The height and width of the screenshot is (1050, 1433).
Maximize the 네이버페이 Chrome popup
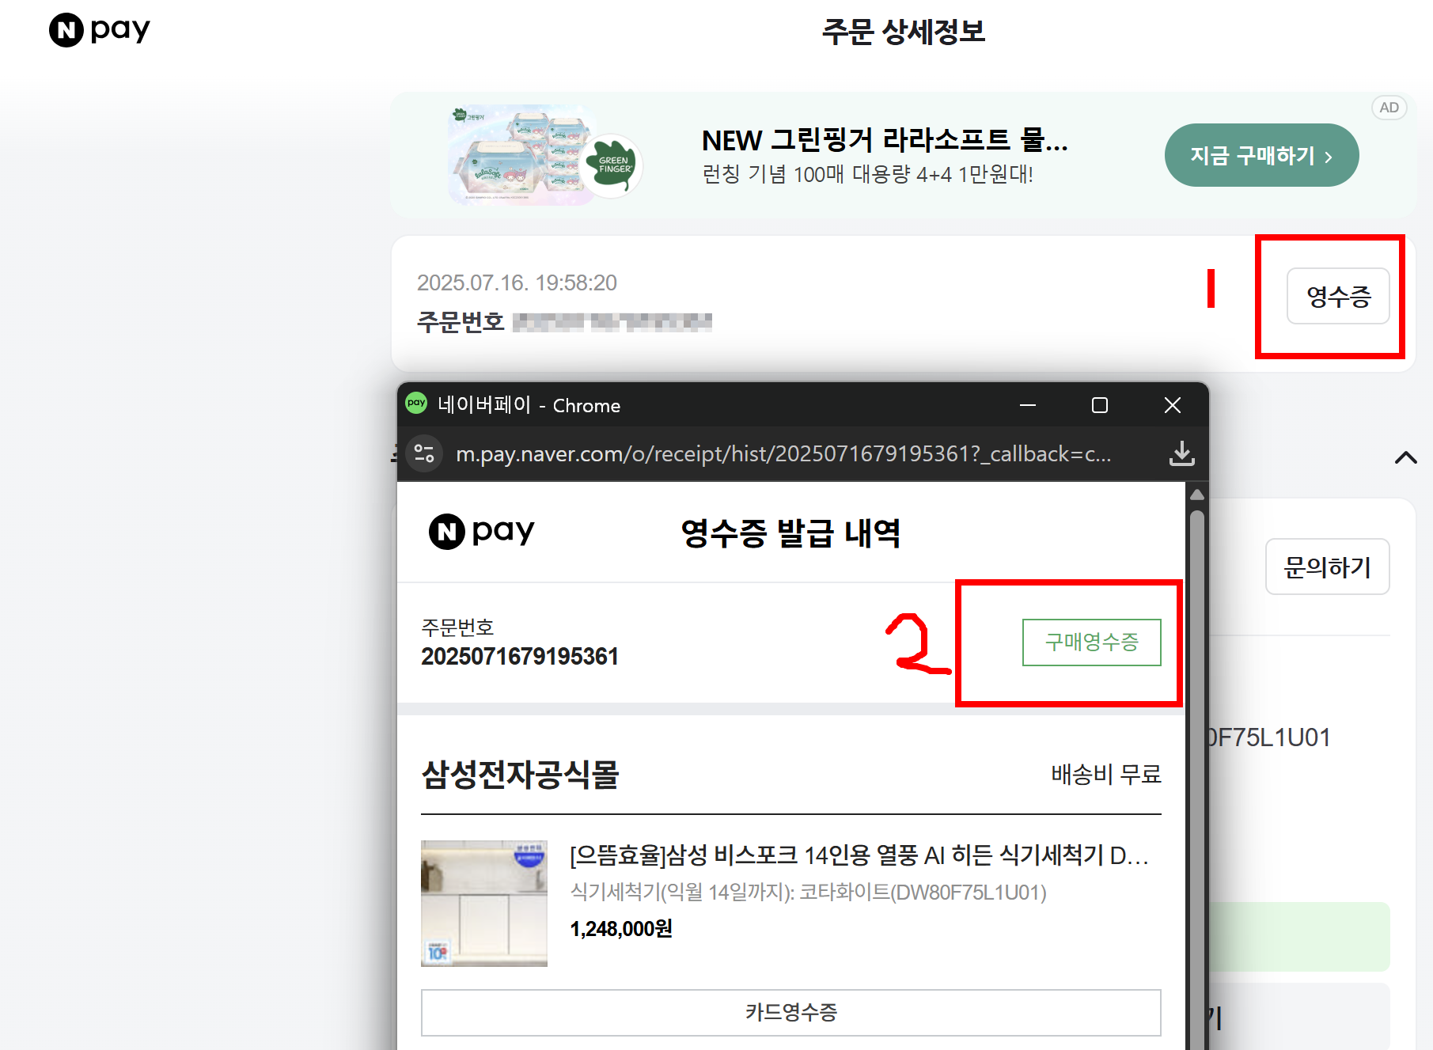point(1099,405)
